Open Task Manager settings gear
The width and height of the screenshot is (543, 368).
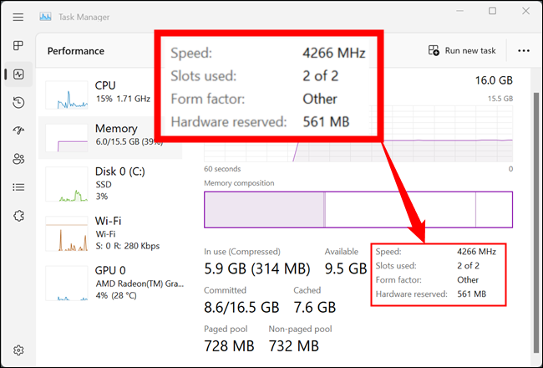tap(18, 350)
